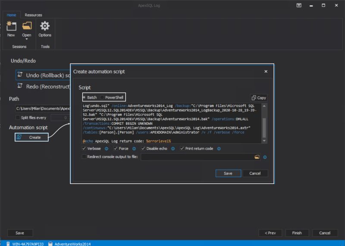The width and height of the screenshot is (345, 246).
Task: Expand the Open dropdown arrow
Action: (27, 39)
